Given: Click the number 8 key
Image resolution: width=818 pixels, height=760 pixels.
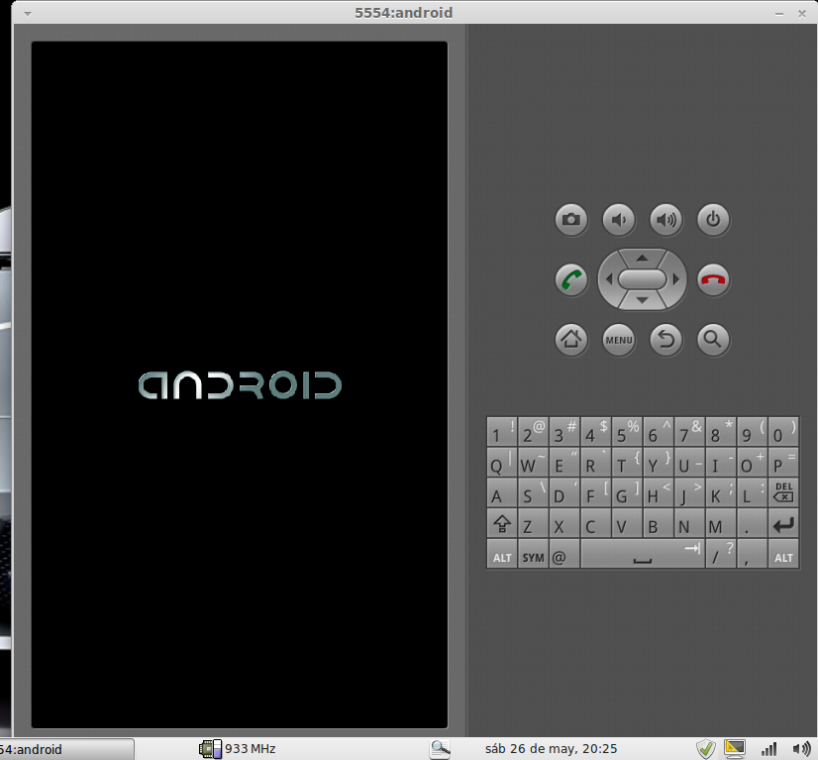Looking at the screenshot, I should pos(721,431).
